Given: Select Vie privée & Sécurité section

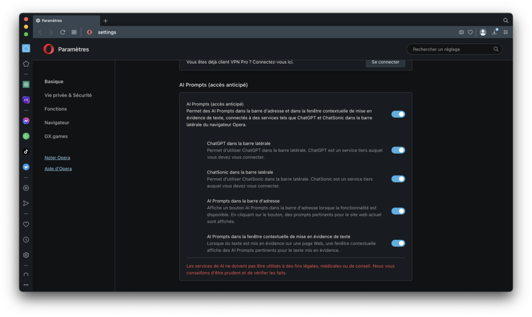Looking at the screenshot, I should click(68, 95).
